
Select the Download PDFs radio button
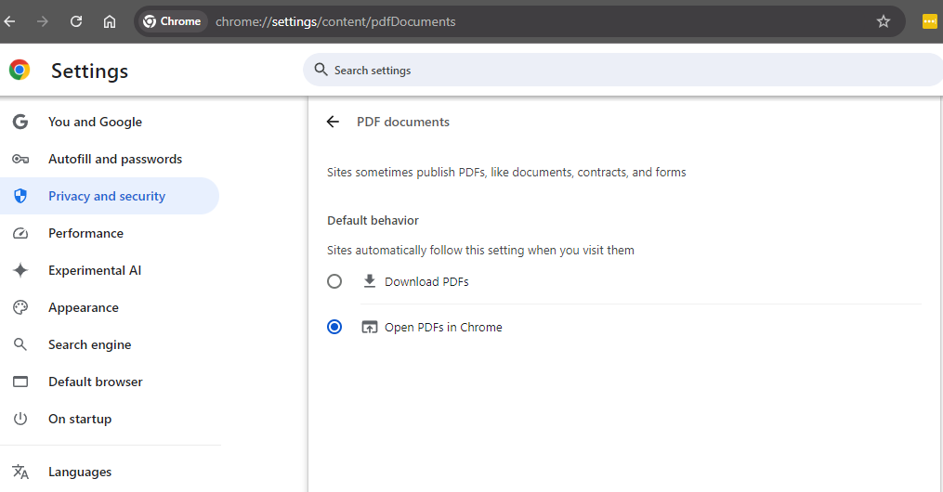coord(334,281)
